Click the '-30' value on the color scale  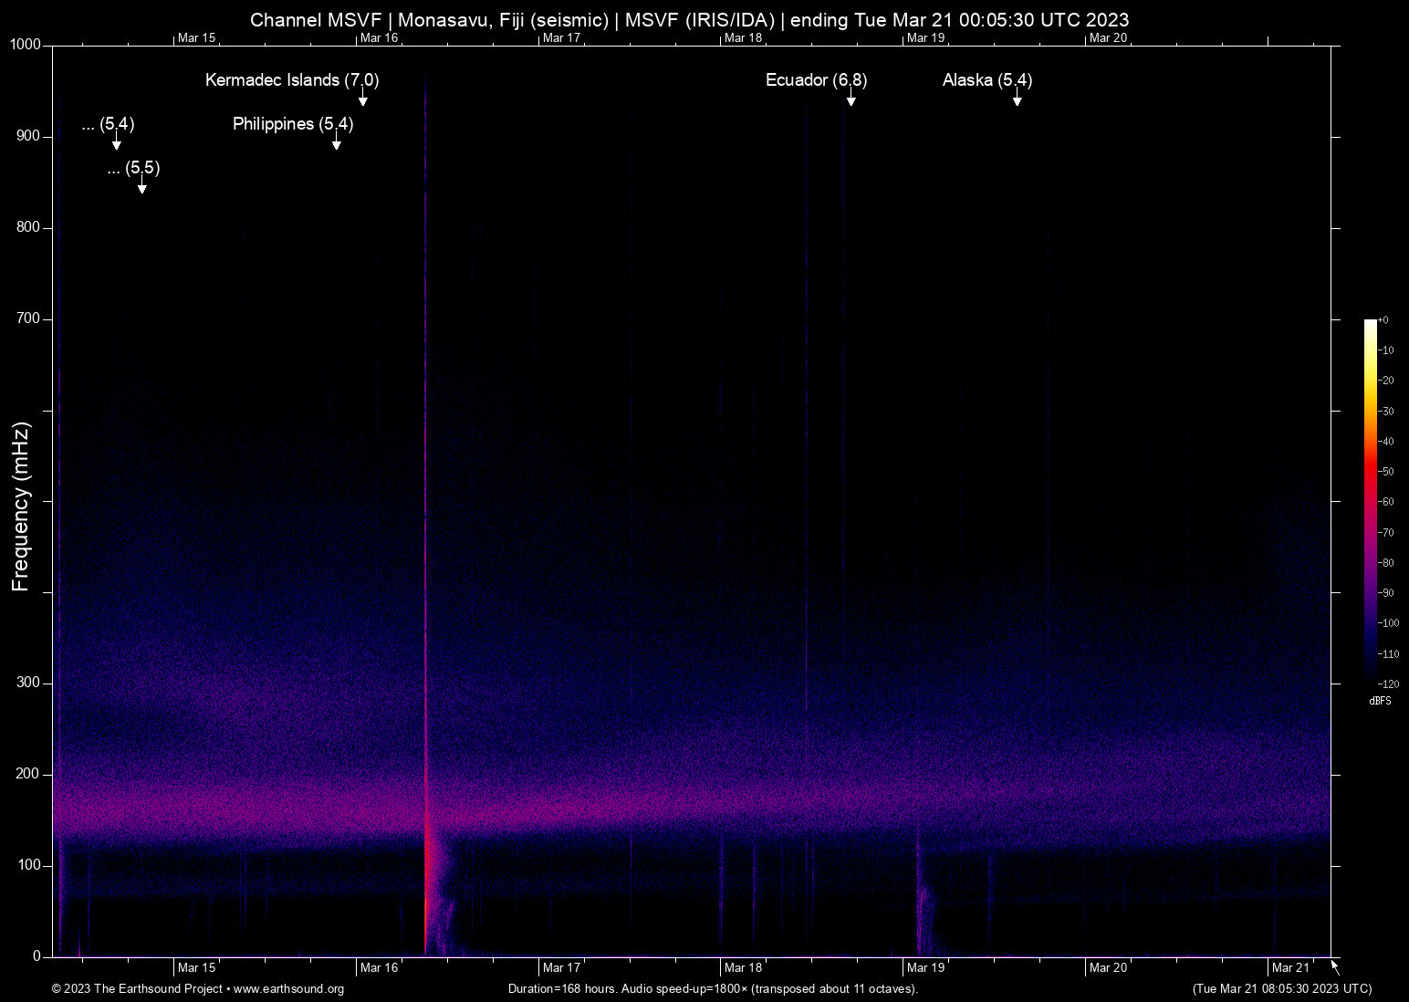coord(1386,412)
